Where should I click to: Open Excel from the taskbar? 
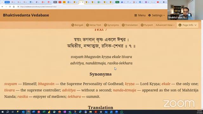click(44, 112)
